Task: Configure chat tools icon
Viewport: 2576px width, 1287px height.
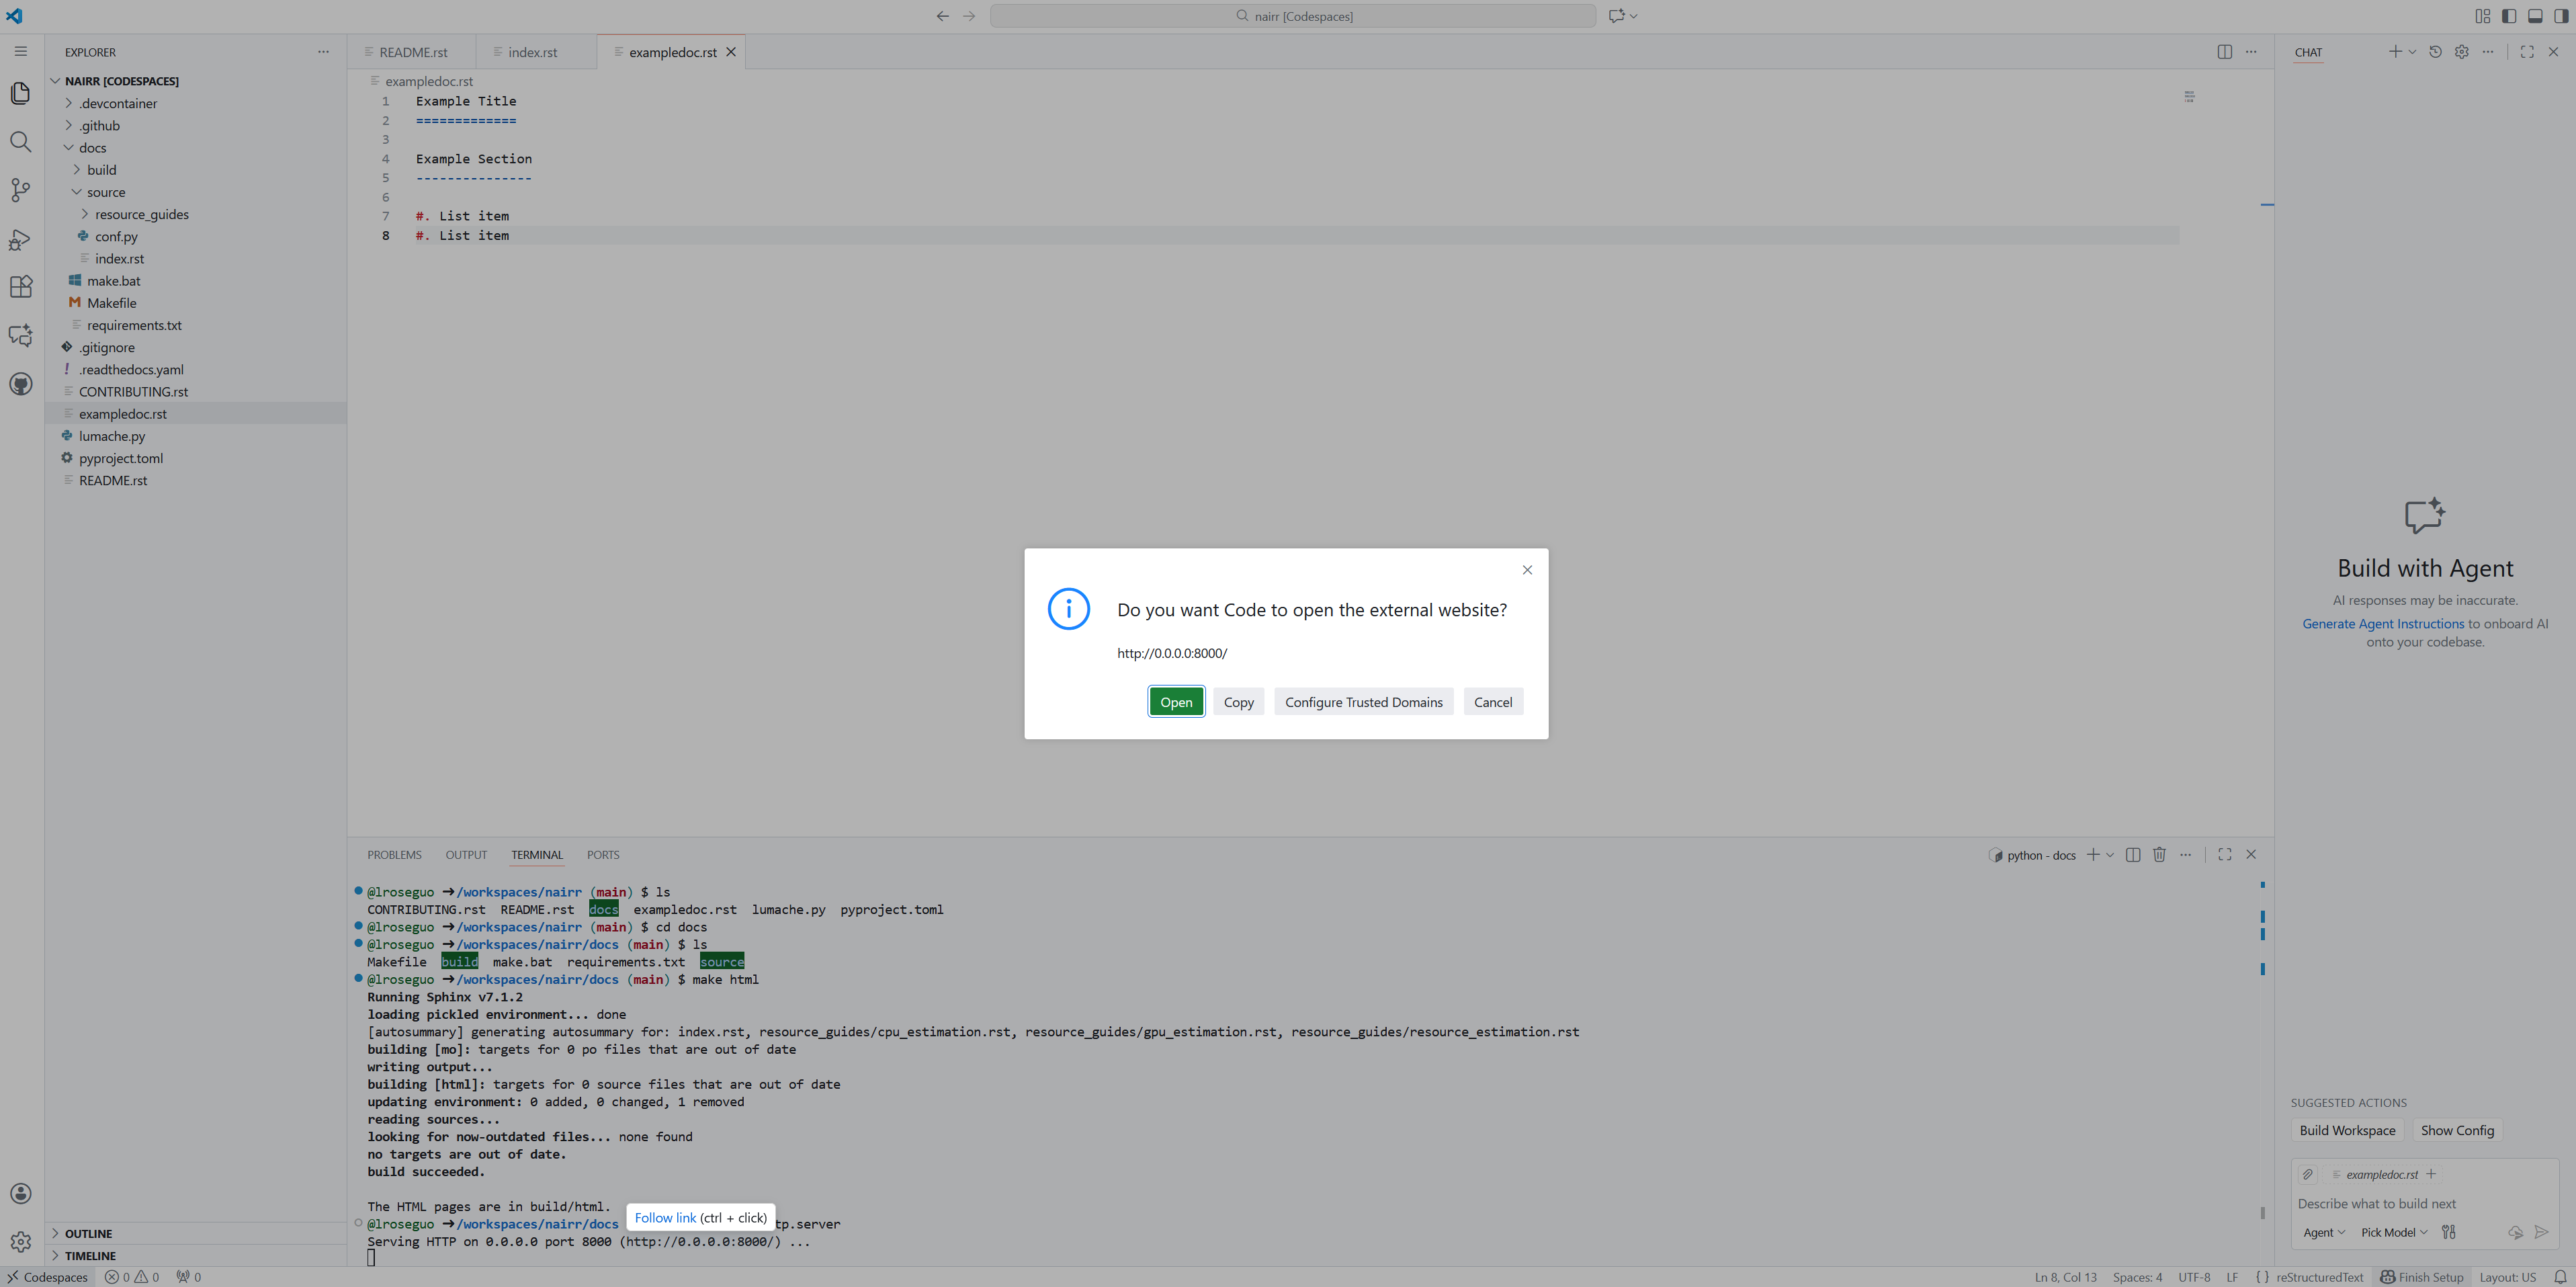Action: click(2448, 1232)
